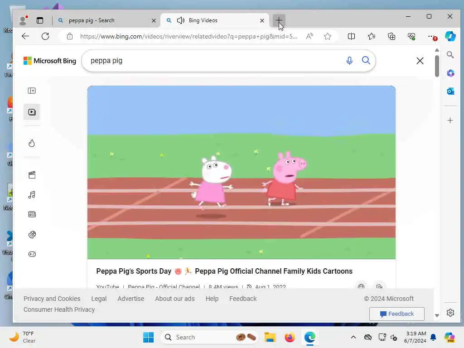Open Outlook sidebar app
Viewport: 464px width, 348px height.
[x=450, y=92]
